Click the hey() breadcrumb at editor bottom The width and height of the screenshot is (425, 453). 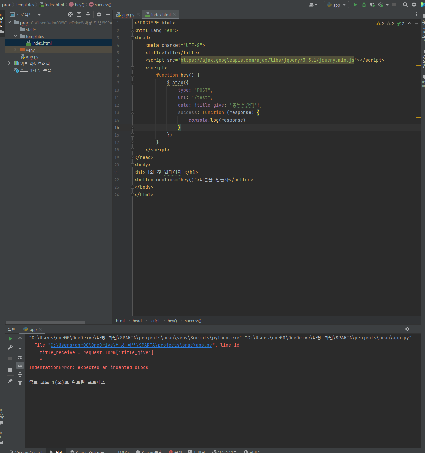coord(172,321)
